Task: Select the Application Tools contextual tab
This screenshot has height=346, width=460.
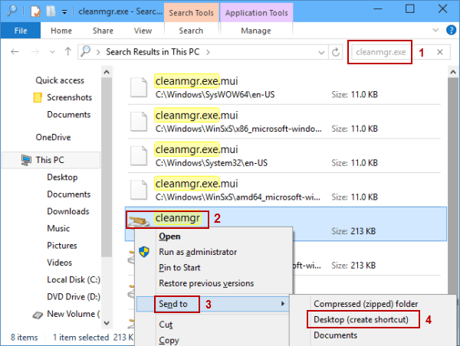Action: tap(256, 12)
